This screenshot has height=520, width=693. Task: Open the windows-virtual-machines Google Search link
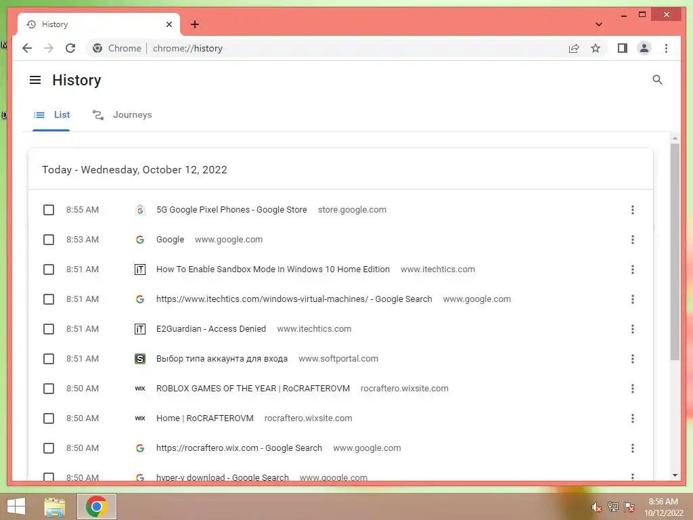(x=294, y=299)
